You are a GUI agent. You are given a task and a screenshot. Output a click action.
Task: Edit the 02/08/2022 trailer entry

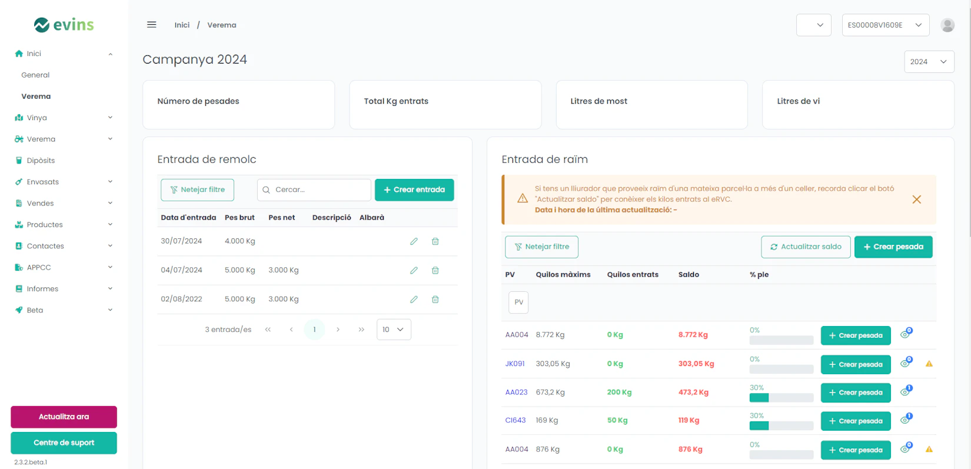(x=414, y=300)
